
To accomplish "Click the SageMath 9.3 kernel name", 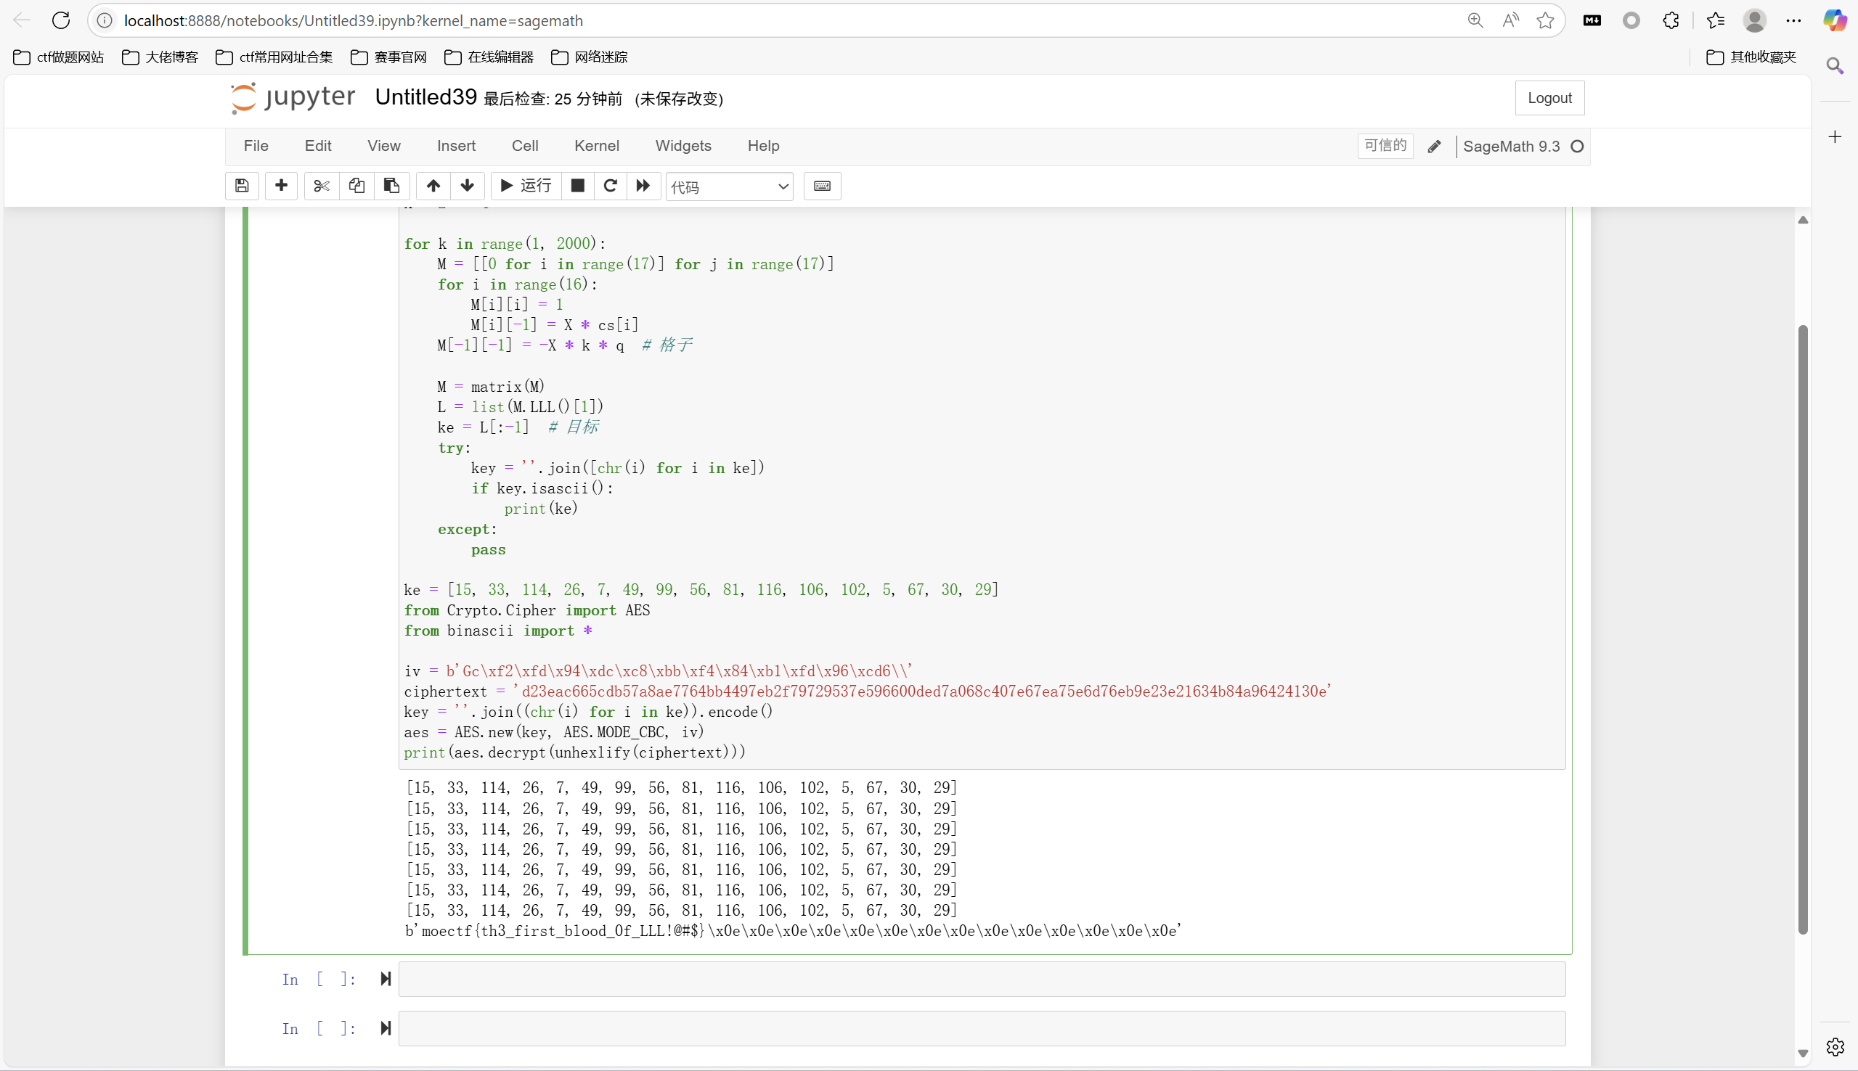I will pos(1512,147).
